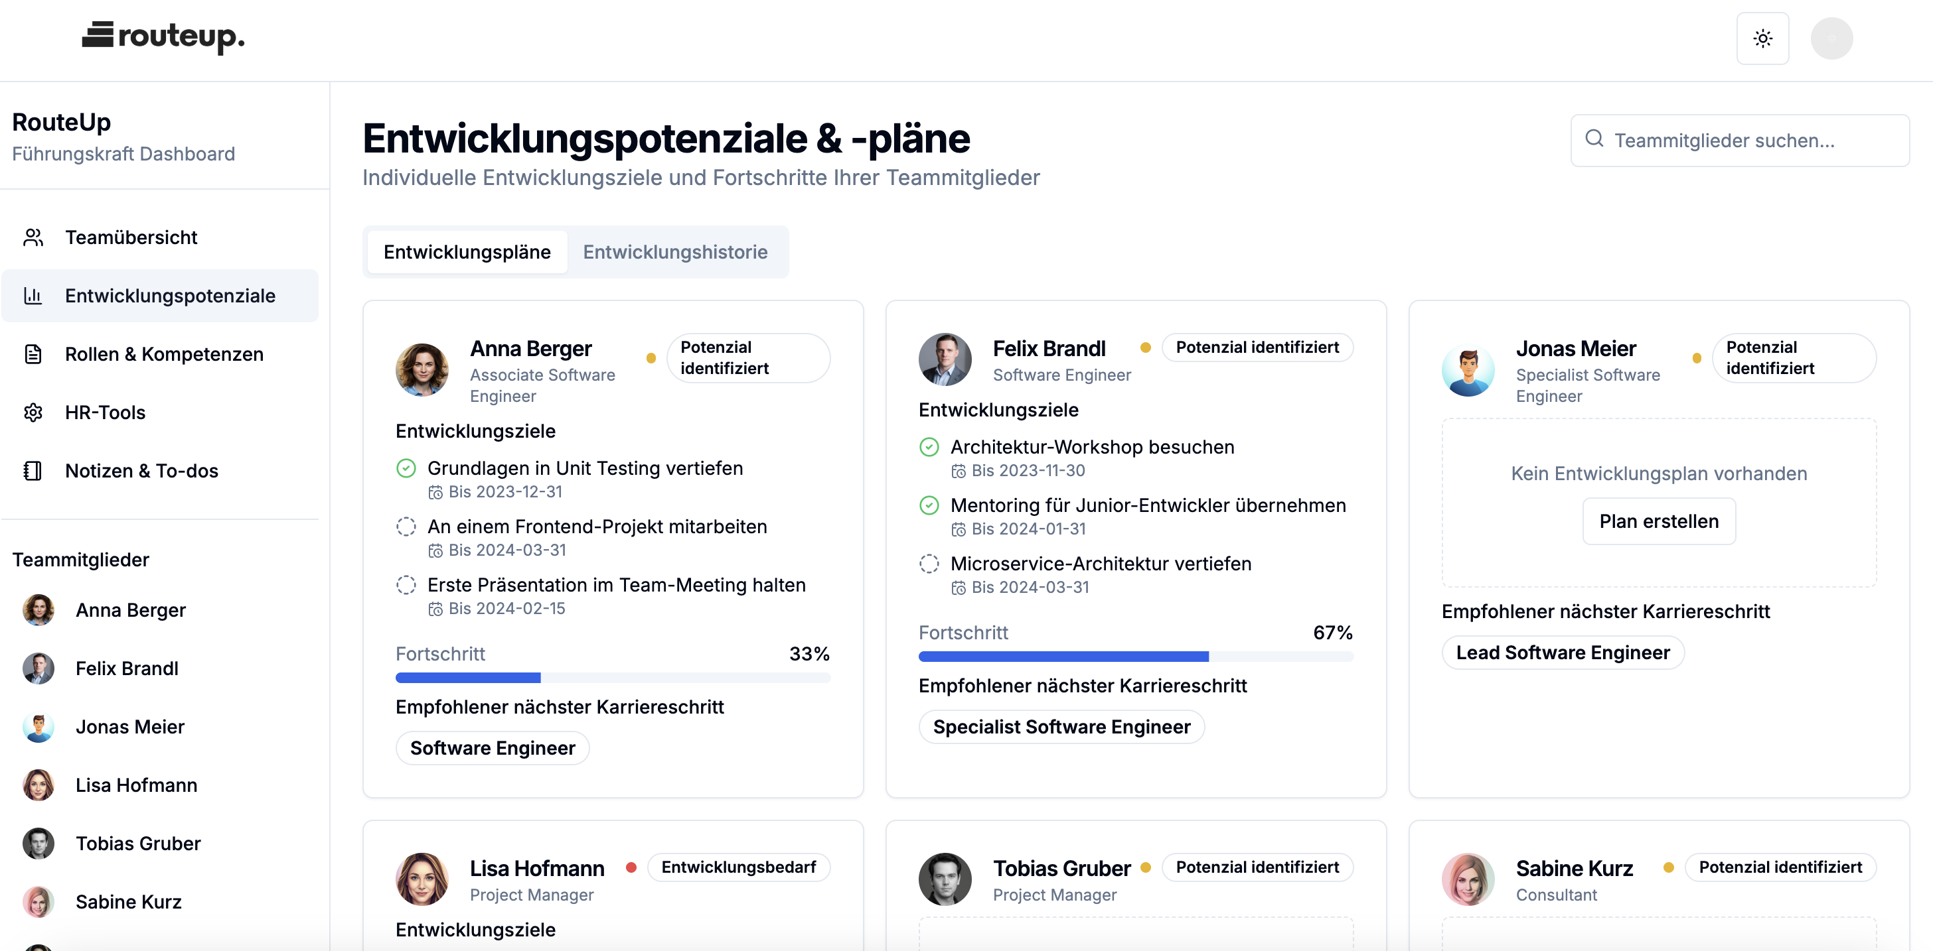Click the Teammitglieder suchen search field
The height and width of the screenshot is (951, 1933).
[1739, 141]
